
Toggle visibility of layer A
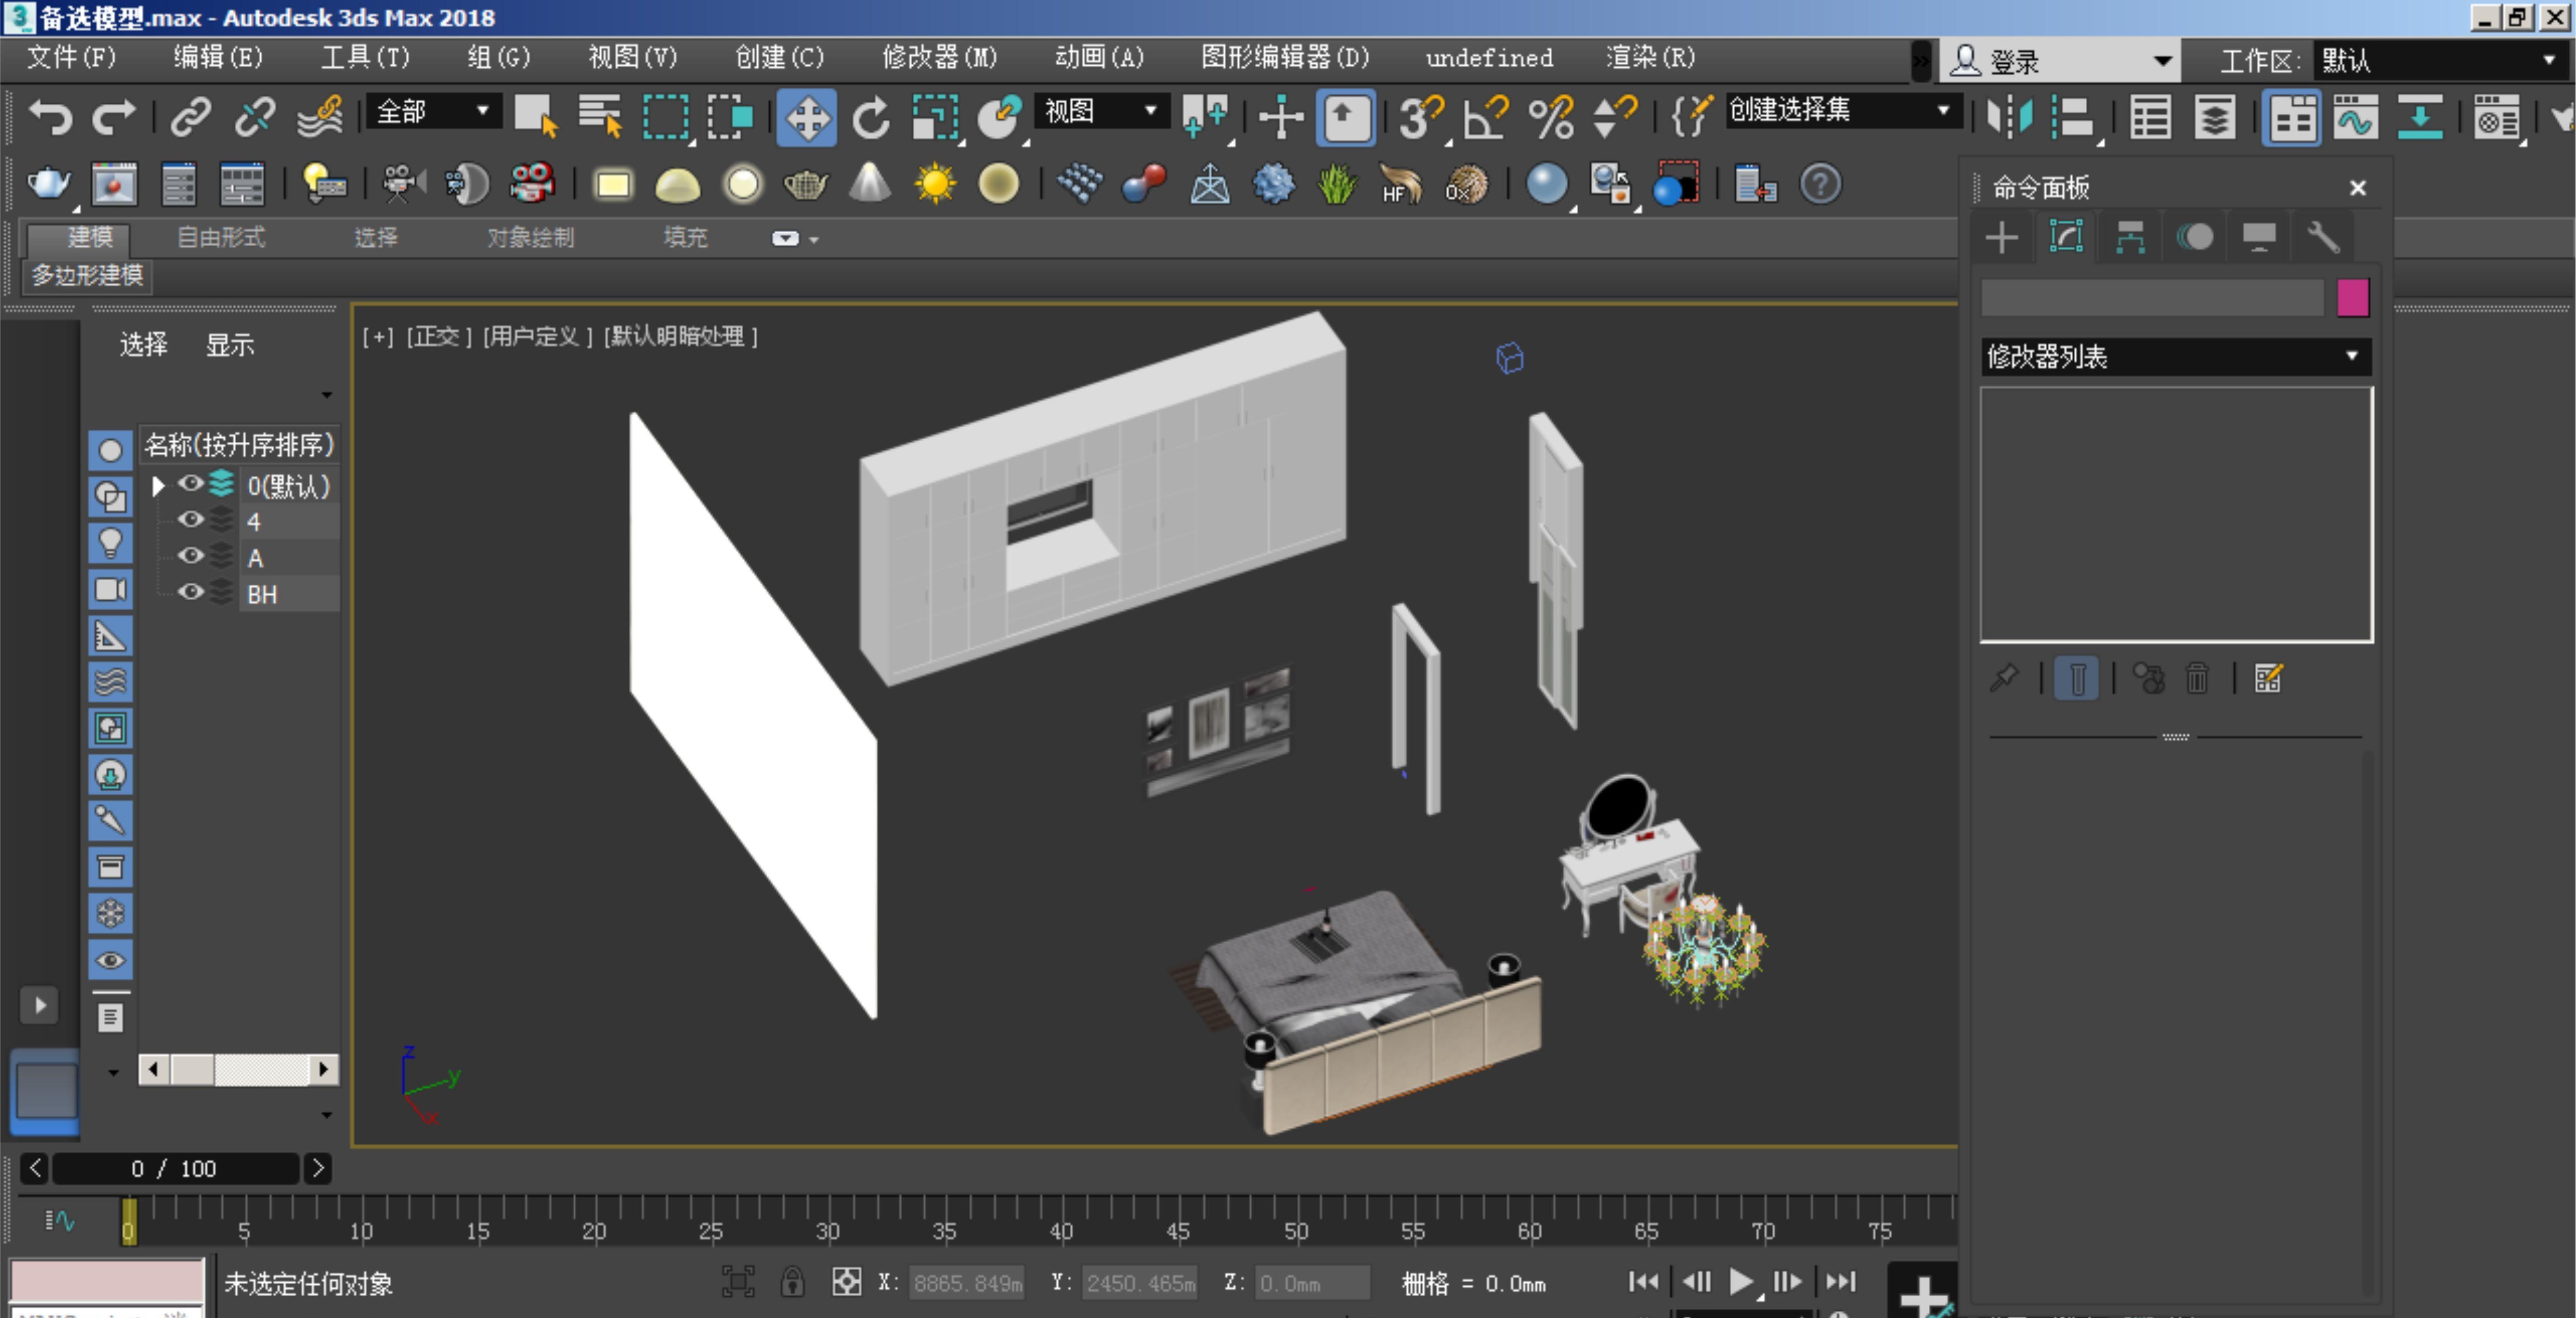(190, 556)
